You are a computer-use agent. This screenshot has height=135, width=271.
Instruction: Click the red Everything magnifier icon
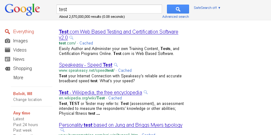tap(7, 32)
